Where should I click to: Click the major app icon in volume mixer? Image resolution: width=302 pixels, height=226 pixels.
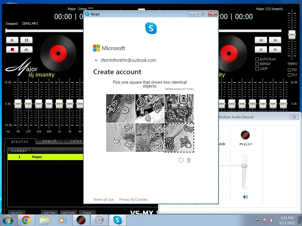(245, 135)
